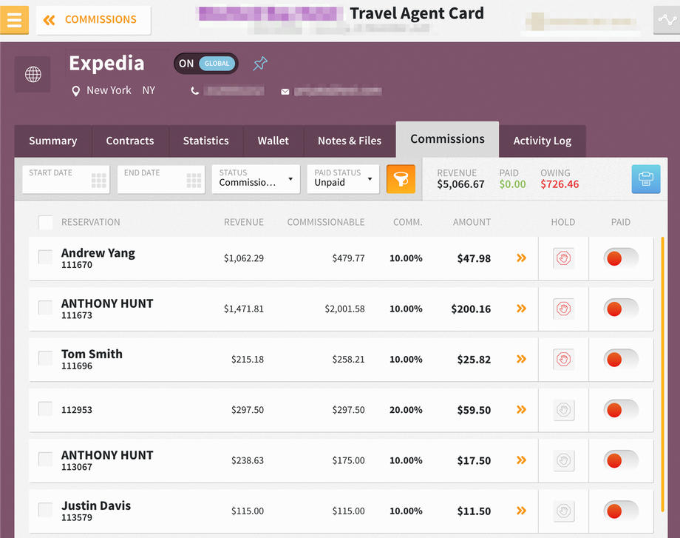Mark reservation 112953 as paid
Screen dimensions: 680x538
(x=621, y=410)
